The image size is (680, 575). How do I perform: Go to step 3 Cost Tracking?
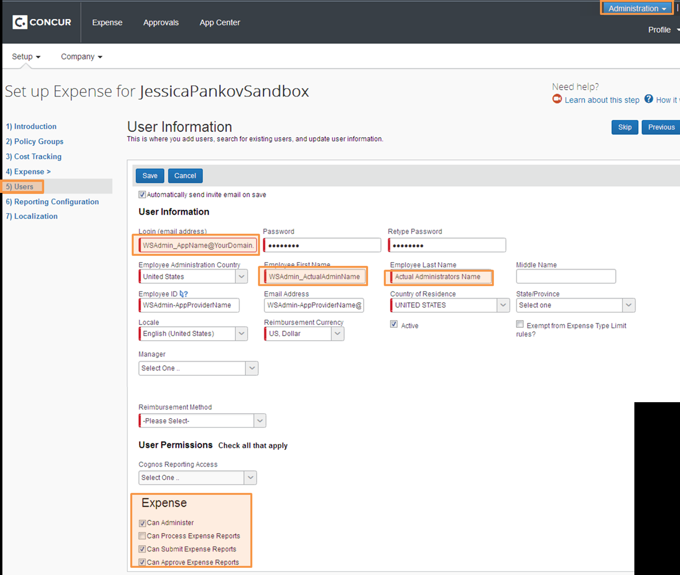[x=34, y=156]
